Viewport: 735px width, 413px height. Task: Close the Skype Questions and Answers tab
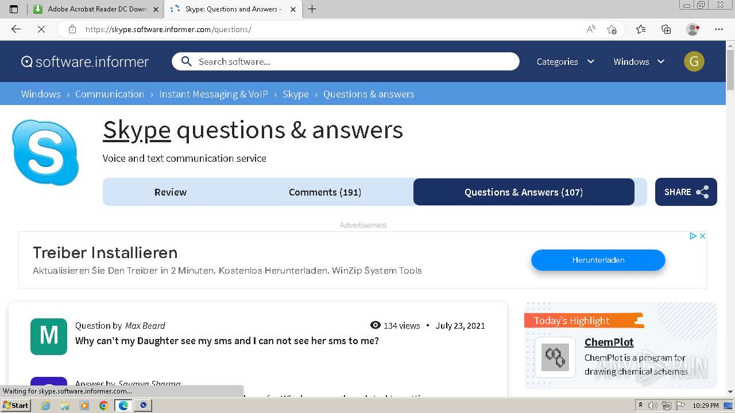pos(293,9)
